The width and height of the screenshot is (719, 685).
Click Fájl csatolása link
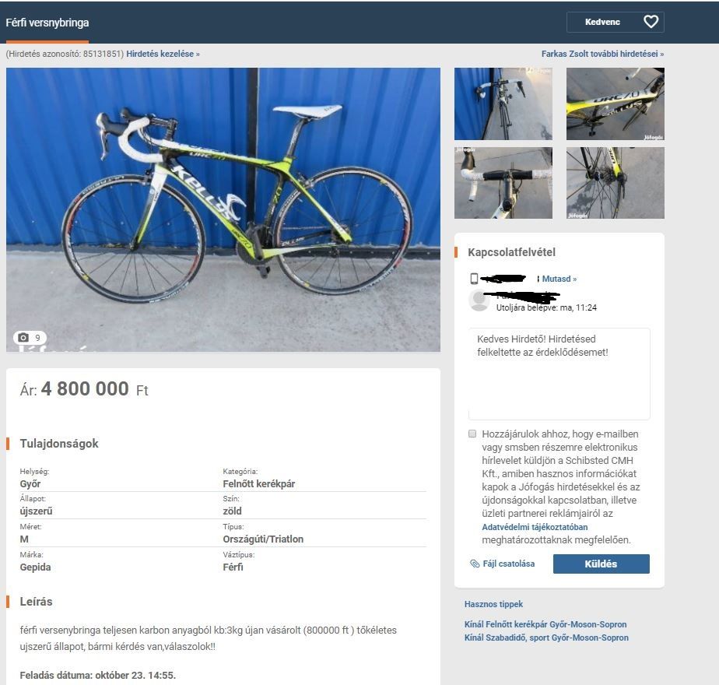click(509, 564)
